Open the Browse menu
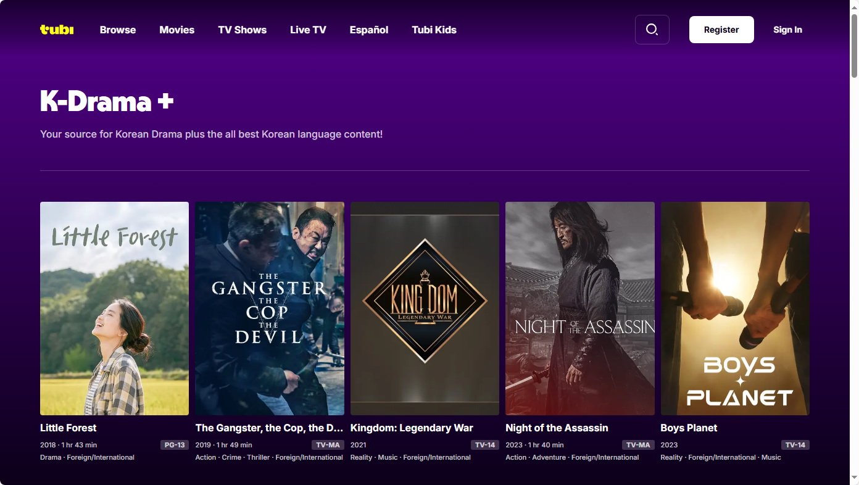The height and width of the screenshot is (485, 859). point(118,30)
